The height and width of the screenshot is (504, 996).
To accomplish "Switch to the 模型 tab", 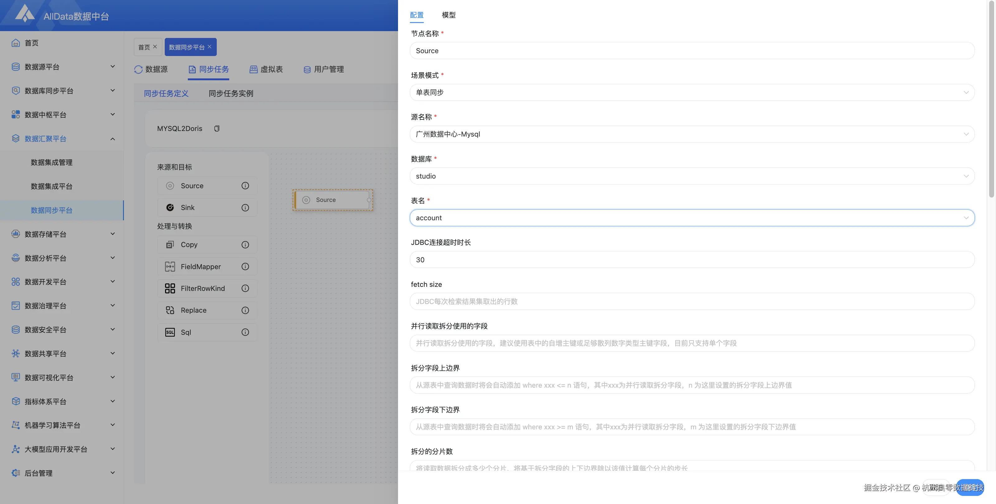I will pyautogui.click(x=448, y=15).
